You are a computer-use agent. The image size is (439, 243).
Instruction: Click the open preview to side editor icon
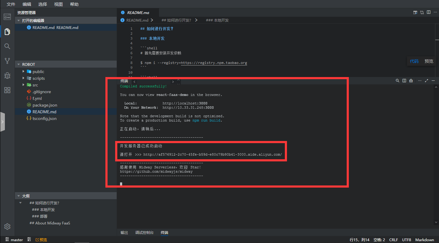[x=415, y=12]
